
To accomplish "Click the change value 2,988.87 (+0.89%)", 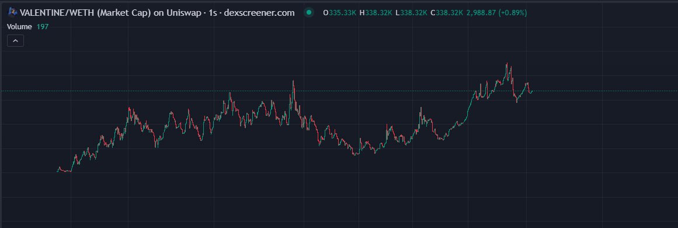I will pos(496,12).
